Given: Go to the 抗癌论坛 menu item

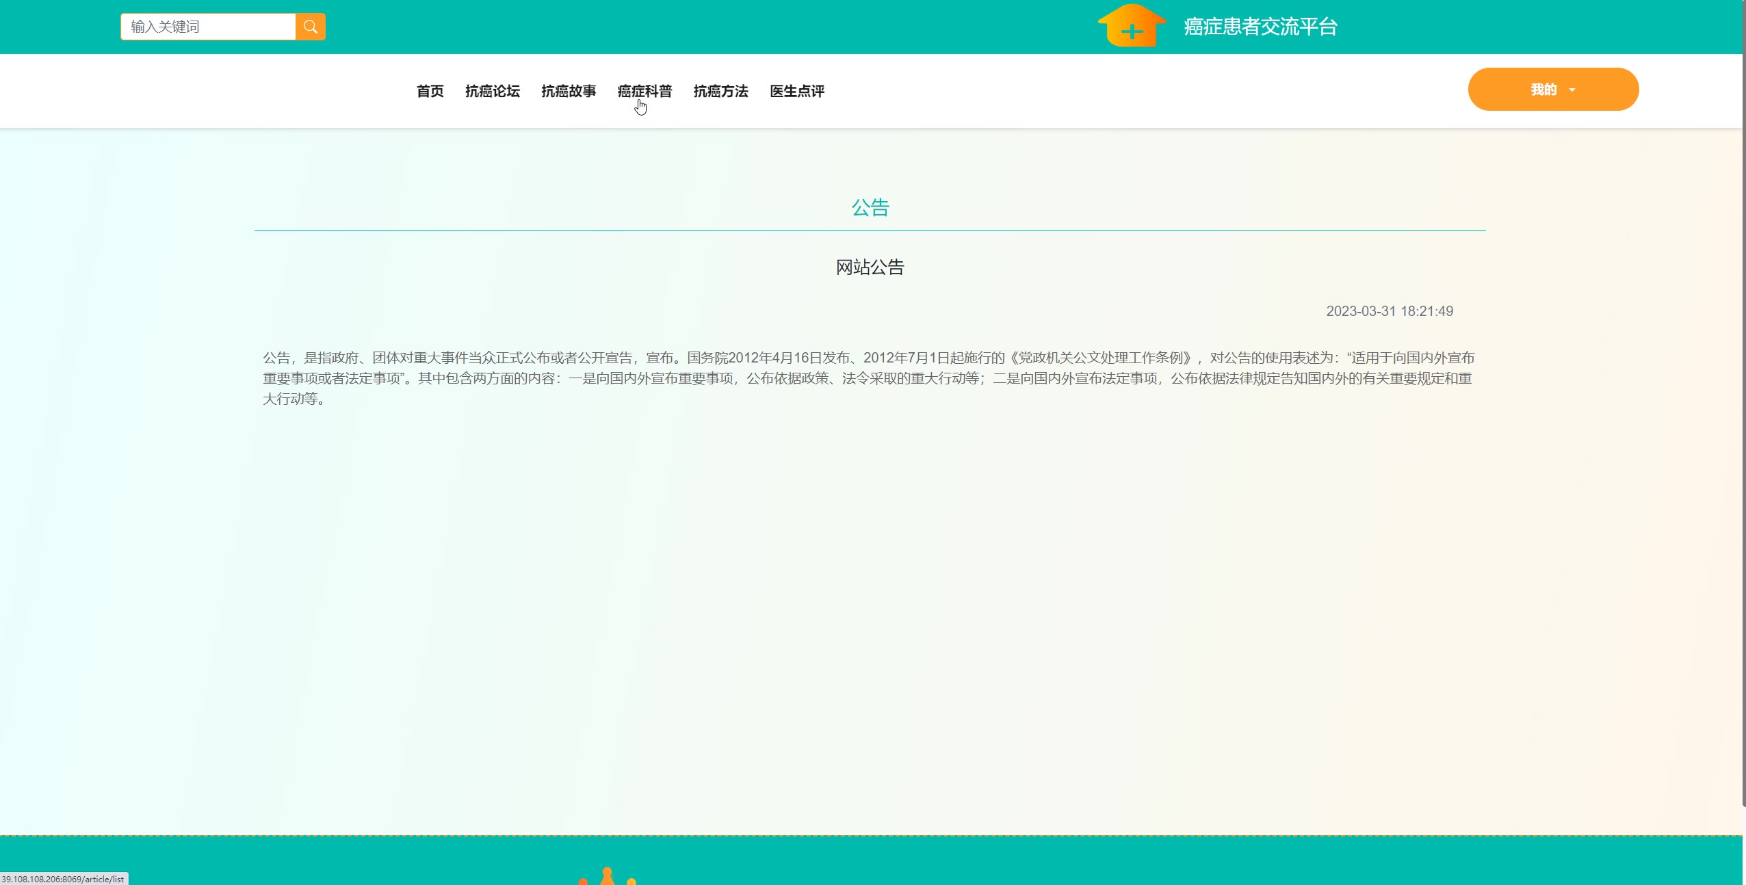Looking at the screenshot, I should [493, 91].
